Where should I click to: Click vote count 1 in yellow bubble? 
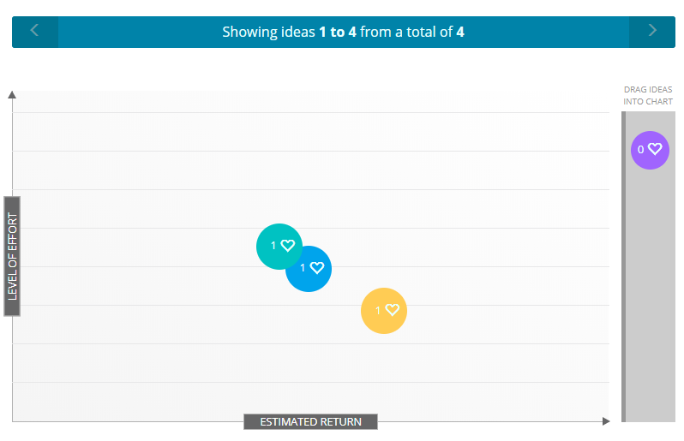pyautogui.click(x=378, y=310)
